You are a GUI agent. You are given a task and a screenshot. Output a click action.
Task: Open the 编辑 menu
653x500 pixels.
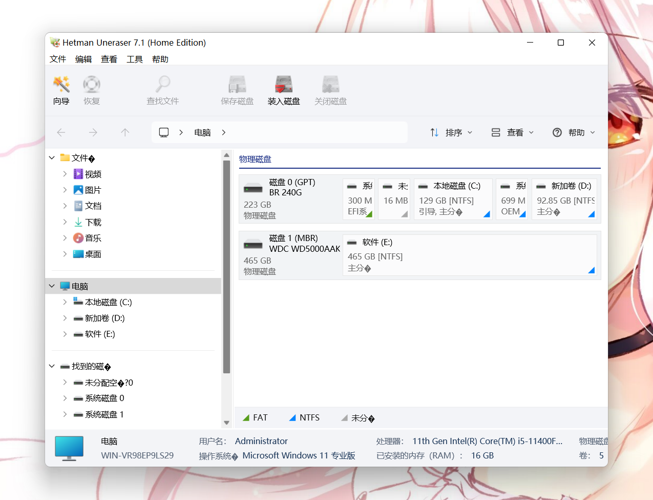pyautogui.click(x=83, y=59)
